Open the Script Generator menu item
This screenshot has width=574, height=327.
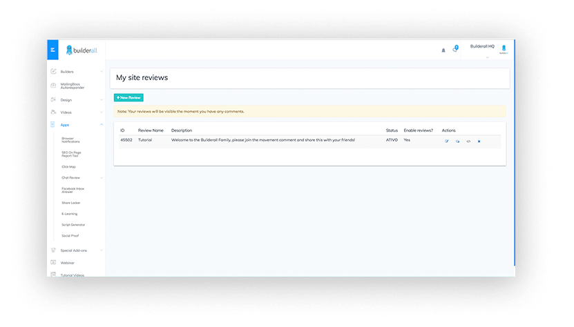(x=73, y=225)
